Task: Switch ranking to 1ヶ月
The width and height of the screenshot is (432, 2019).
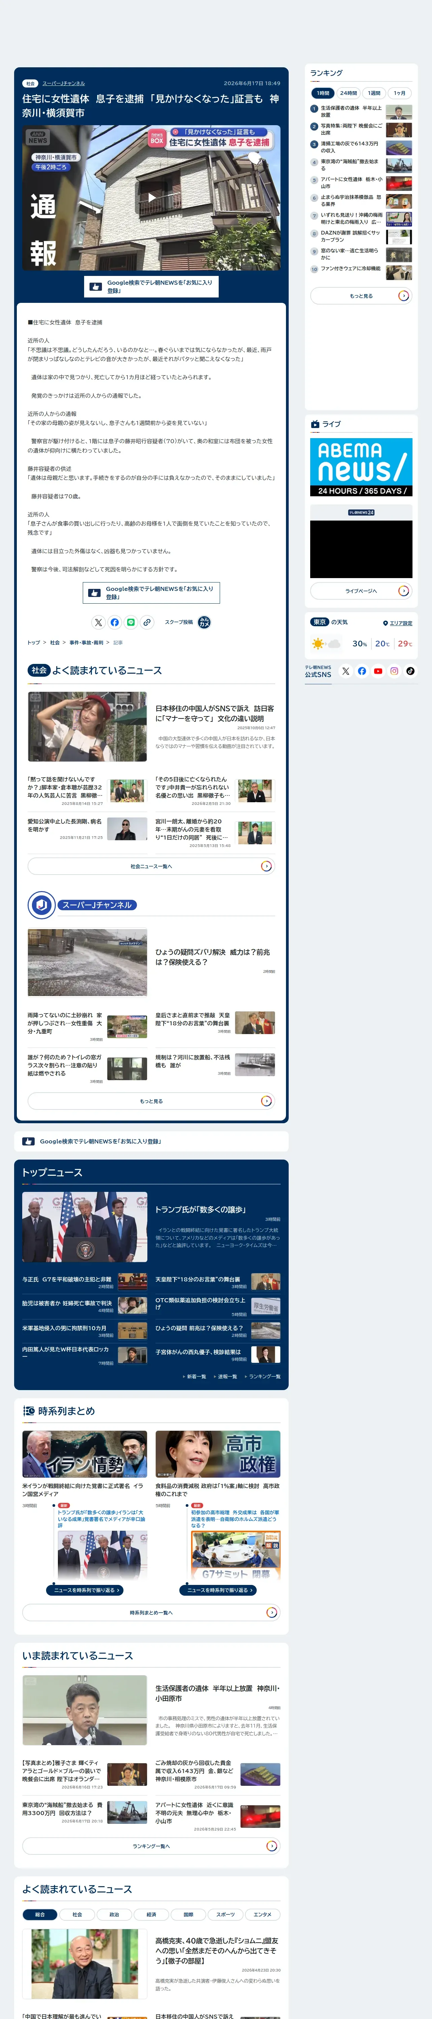Action: click(400, 93)
